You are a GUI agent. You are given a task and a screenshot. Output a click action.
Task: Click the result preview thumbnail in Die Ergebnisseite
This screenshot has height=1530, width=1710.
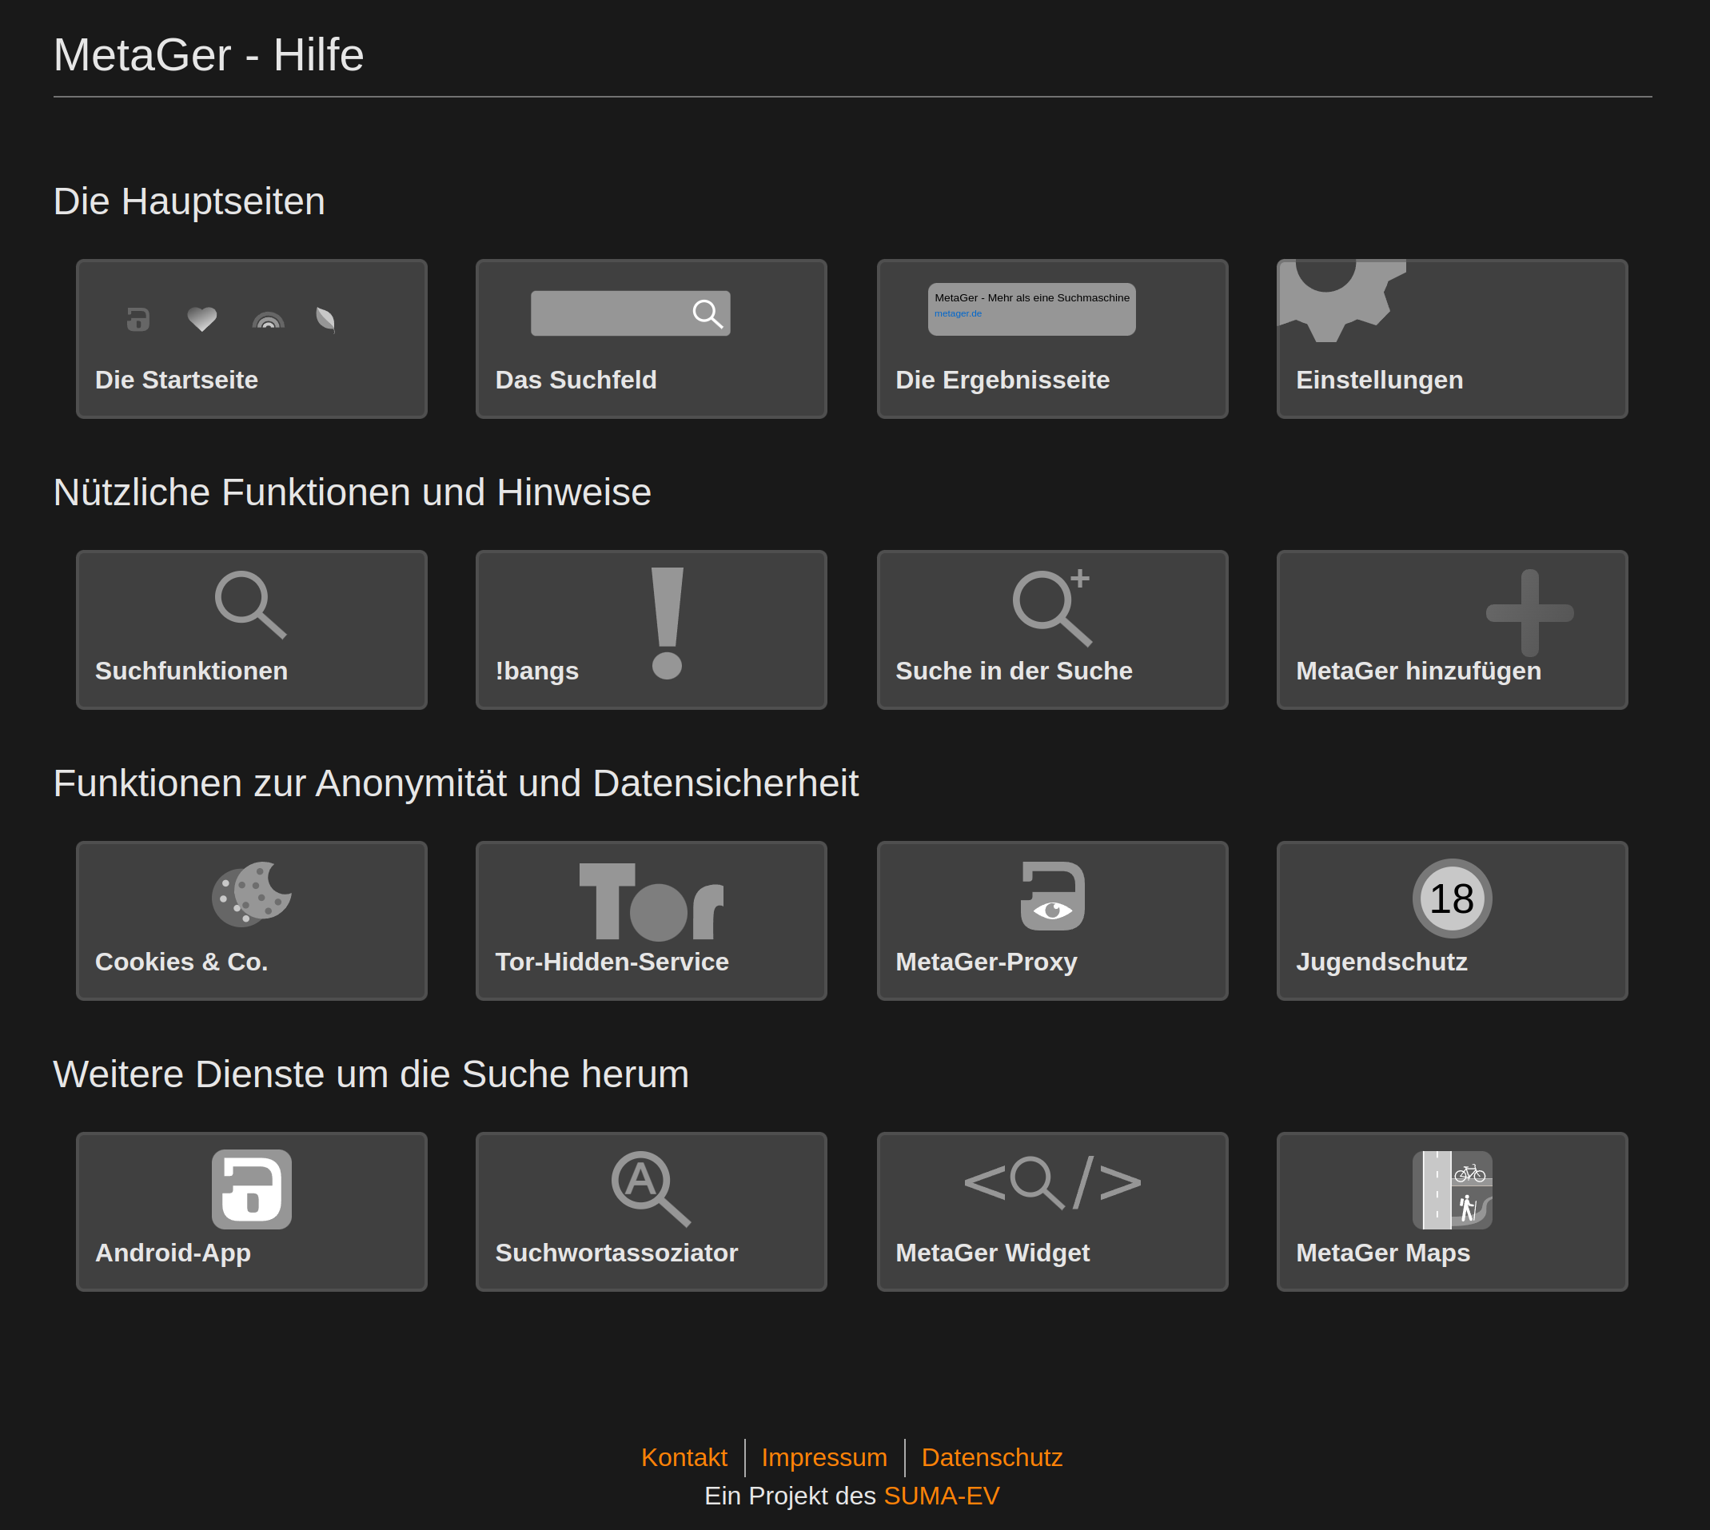click(1031, 309)
